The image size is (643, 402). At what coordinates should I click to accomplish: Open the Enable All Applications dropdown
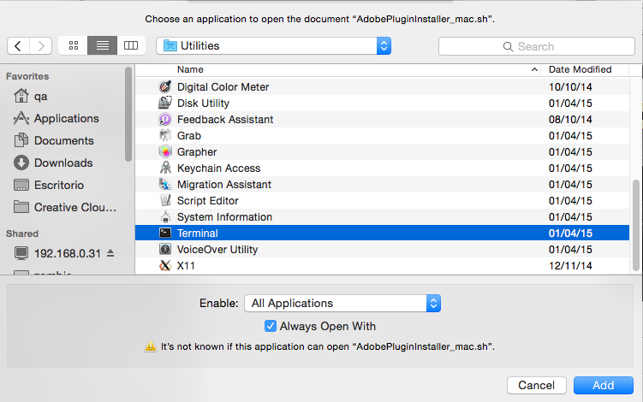[x=342, y=303]
